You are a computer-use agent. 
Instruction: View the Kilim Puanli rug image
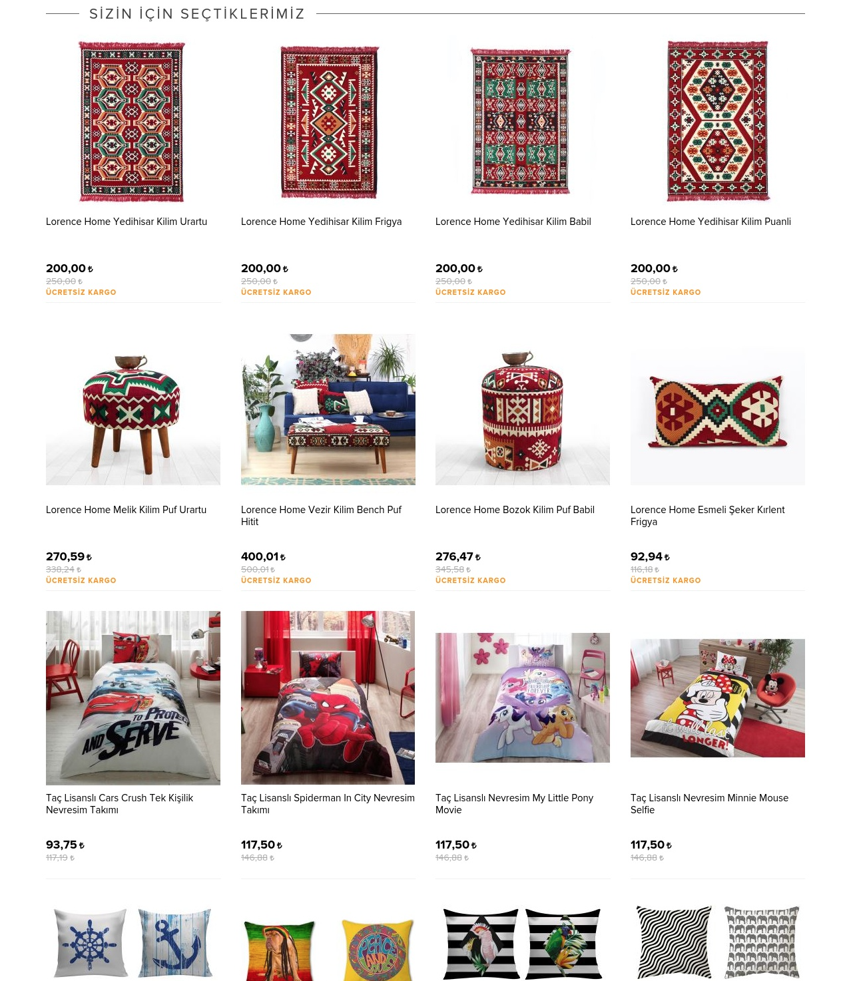coord(718,121)
